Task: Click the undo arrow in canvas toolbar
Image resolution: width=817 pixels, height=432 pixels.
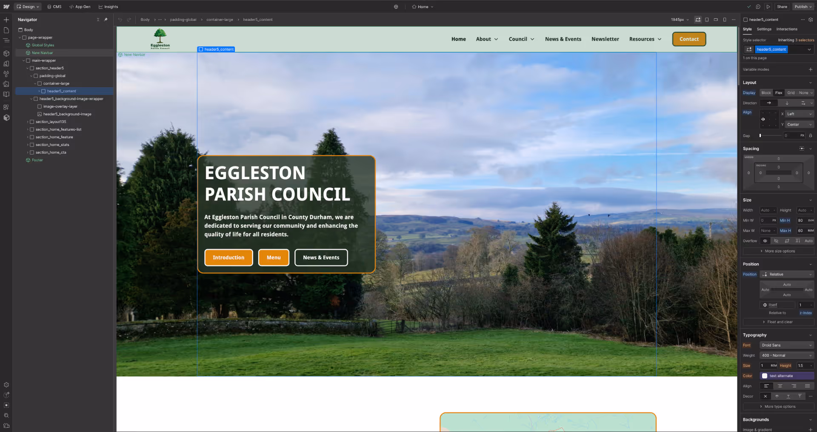Action: click(120, 20)
